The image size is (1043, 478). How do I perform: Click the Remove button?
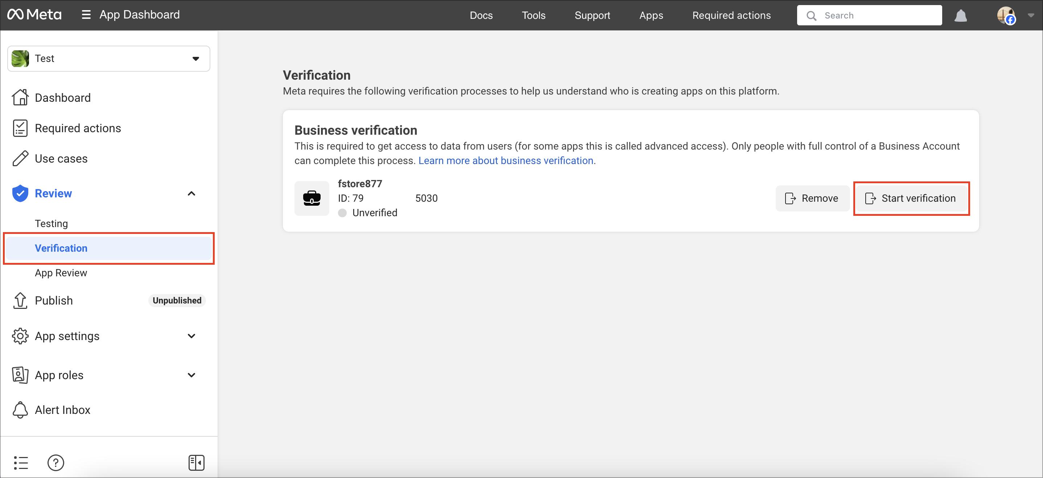tap(812, 198)
